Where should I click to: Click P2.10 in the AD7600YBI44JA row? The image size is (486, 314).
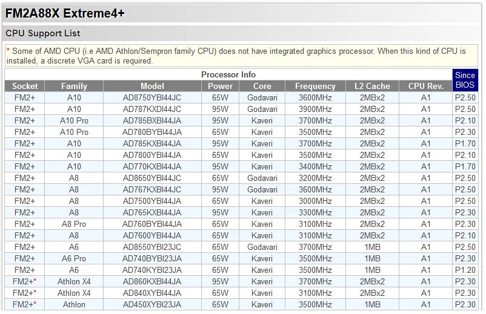465,235
